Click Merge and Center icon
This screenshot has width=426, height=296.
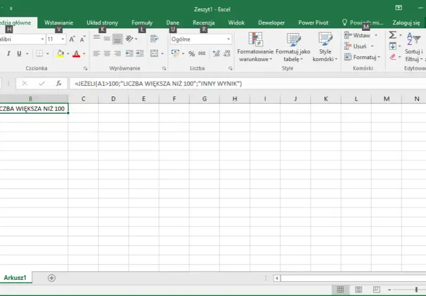[x=154, y=53]
